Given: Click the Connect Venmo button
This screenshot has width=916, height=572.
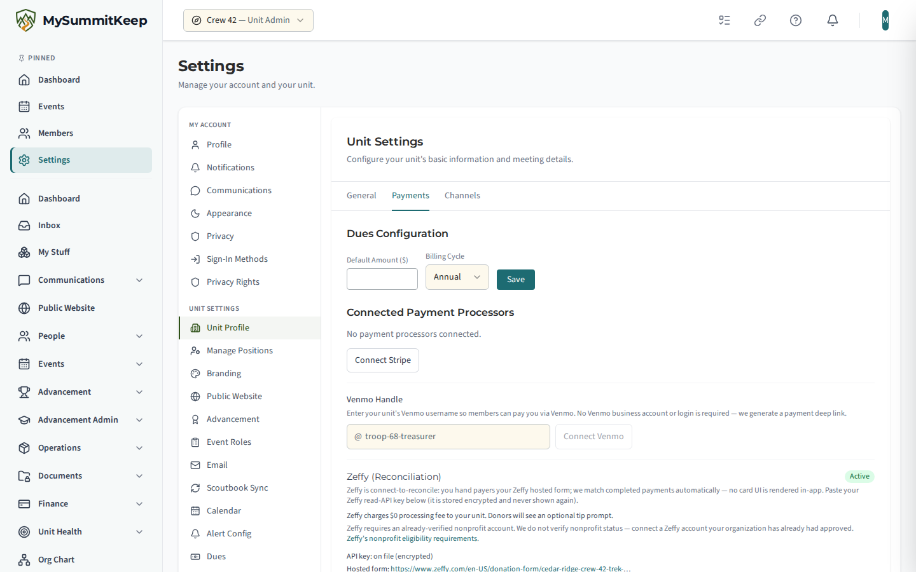Looking at the screenshot, I should click(593, 437).
